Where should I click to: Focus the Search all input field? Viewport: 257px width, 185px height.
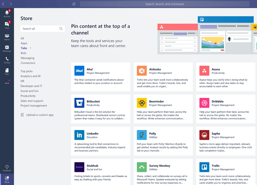pyautogui.click(x=42, y=28)
